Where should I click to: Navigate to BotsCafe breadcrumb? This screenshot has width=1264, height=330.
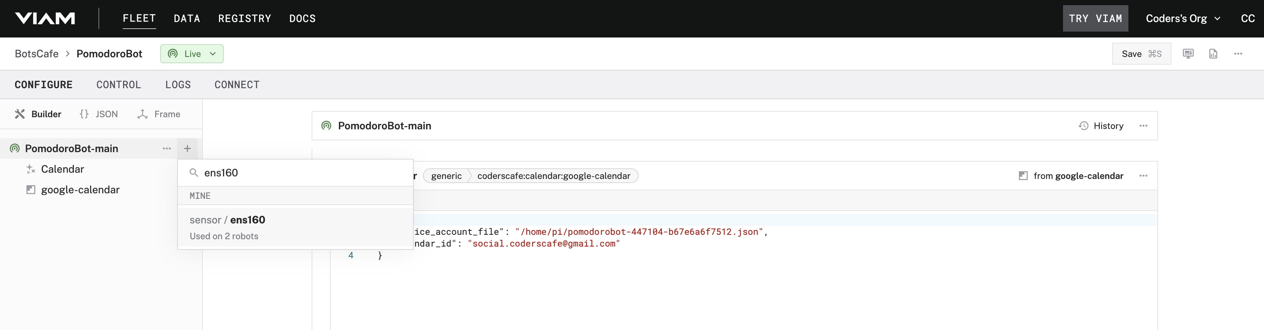[37, 54]
